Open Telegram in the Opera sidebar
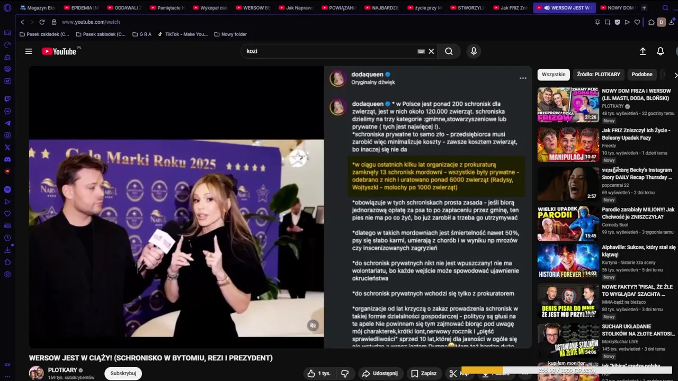The image size is (678, 381). coord(7,123)
